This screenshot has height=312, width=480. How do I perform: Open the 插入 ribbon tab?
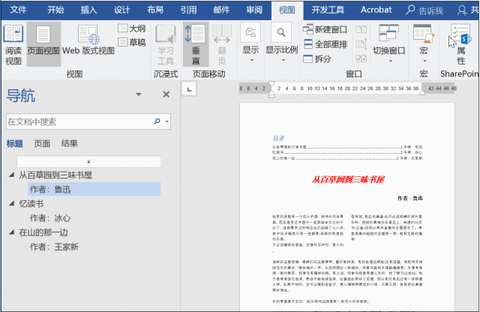pyautogui.click(x=88, y=10)
